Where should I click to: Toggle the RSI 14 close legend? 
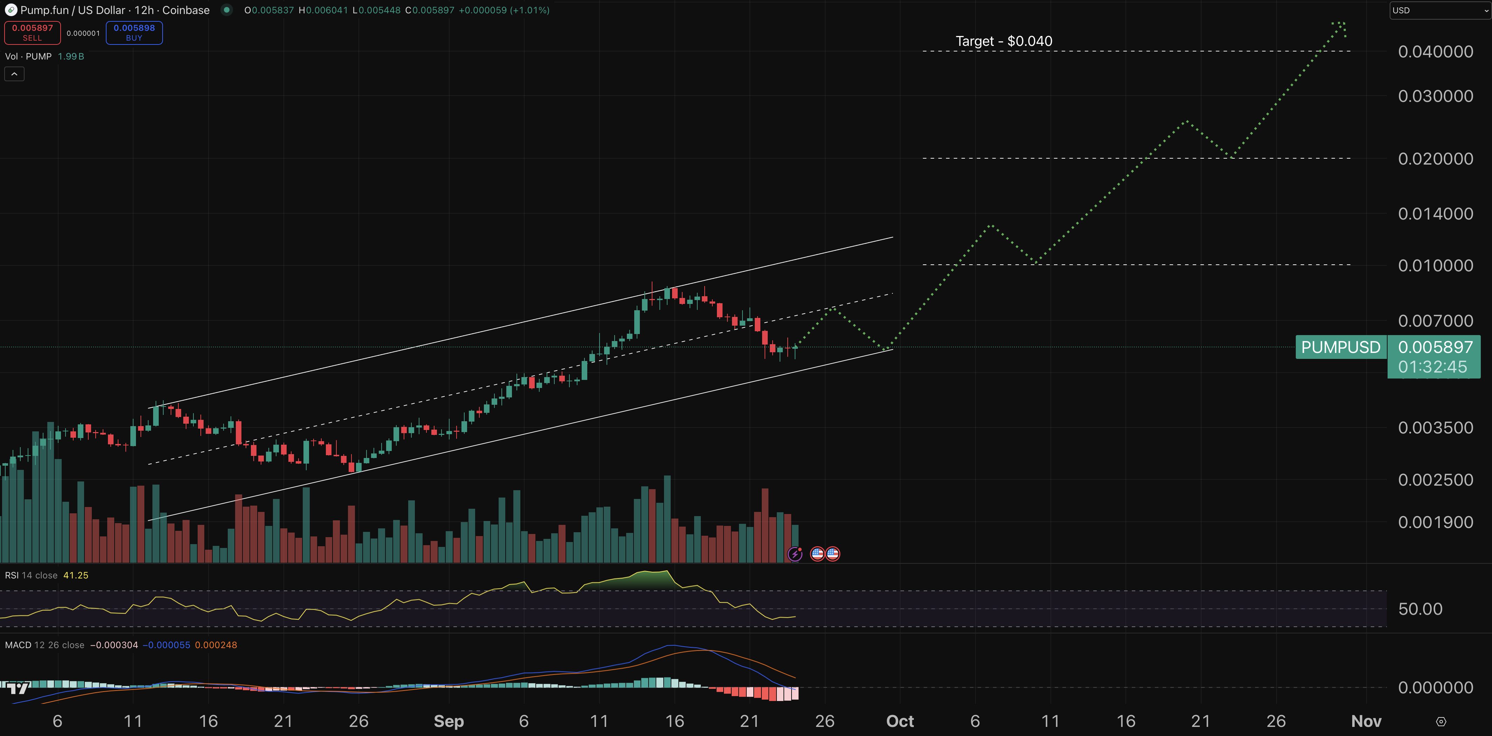click(30, 575)
